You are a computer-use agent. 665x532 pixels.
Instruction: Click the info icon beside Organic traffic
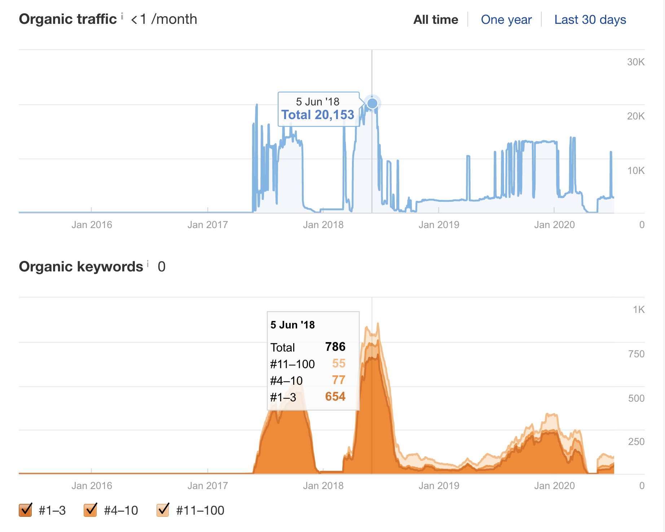click(122, 16)
